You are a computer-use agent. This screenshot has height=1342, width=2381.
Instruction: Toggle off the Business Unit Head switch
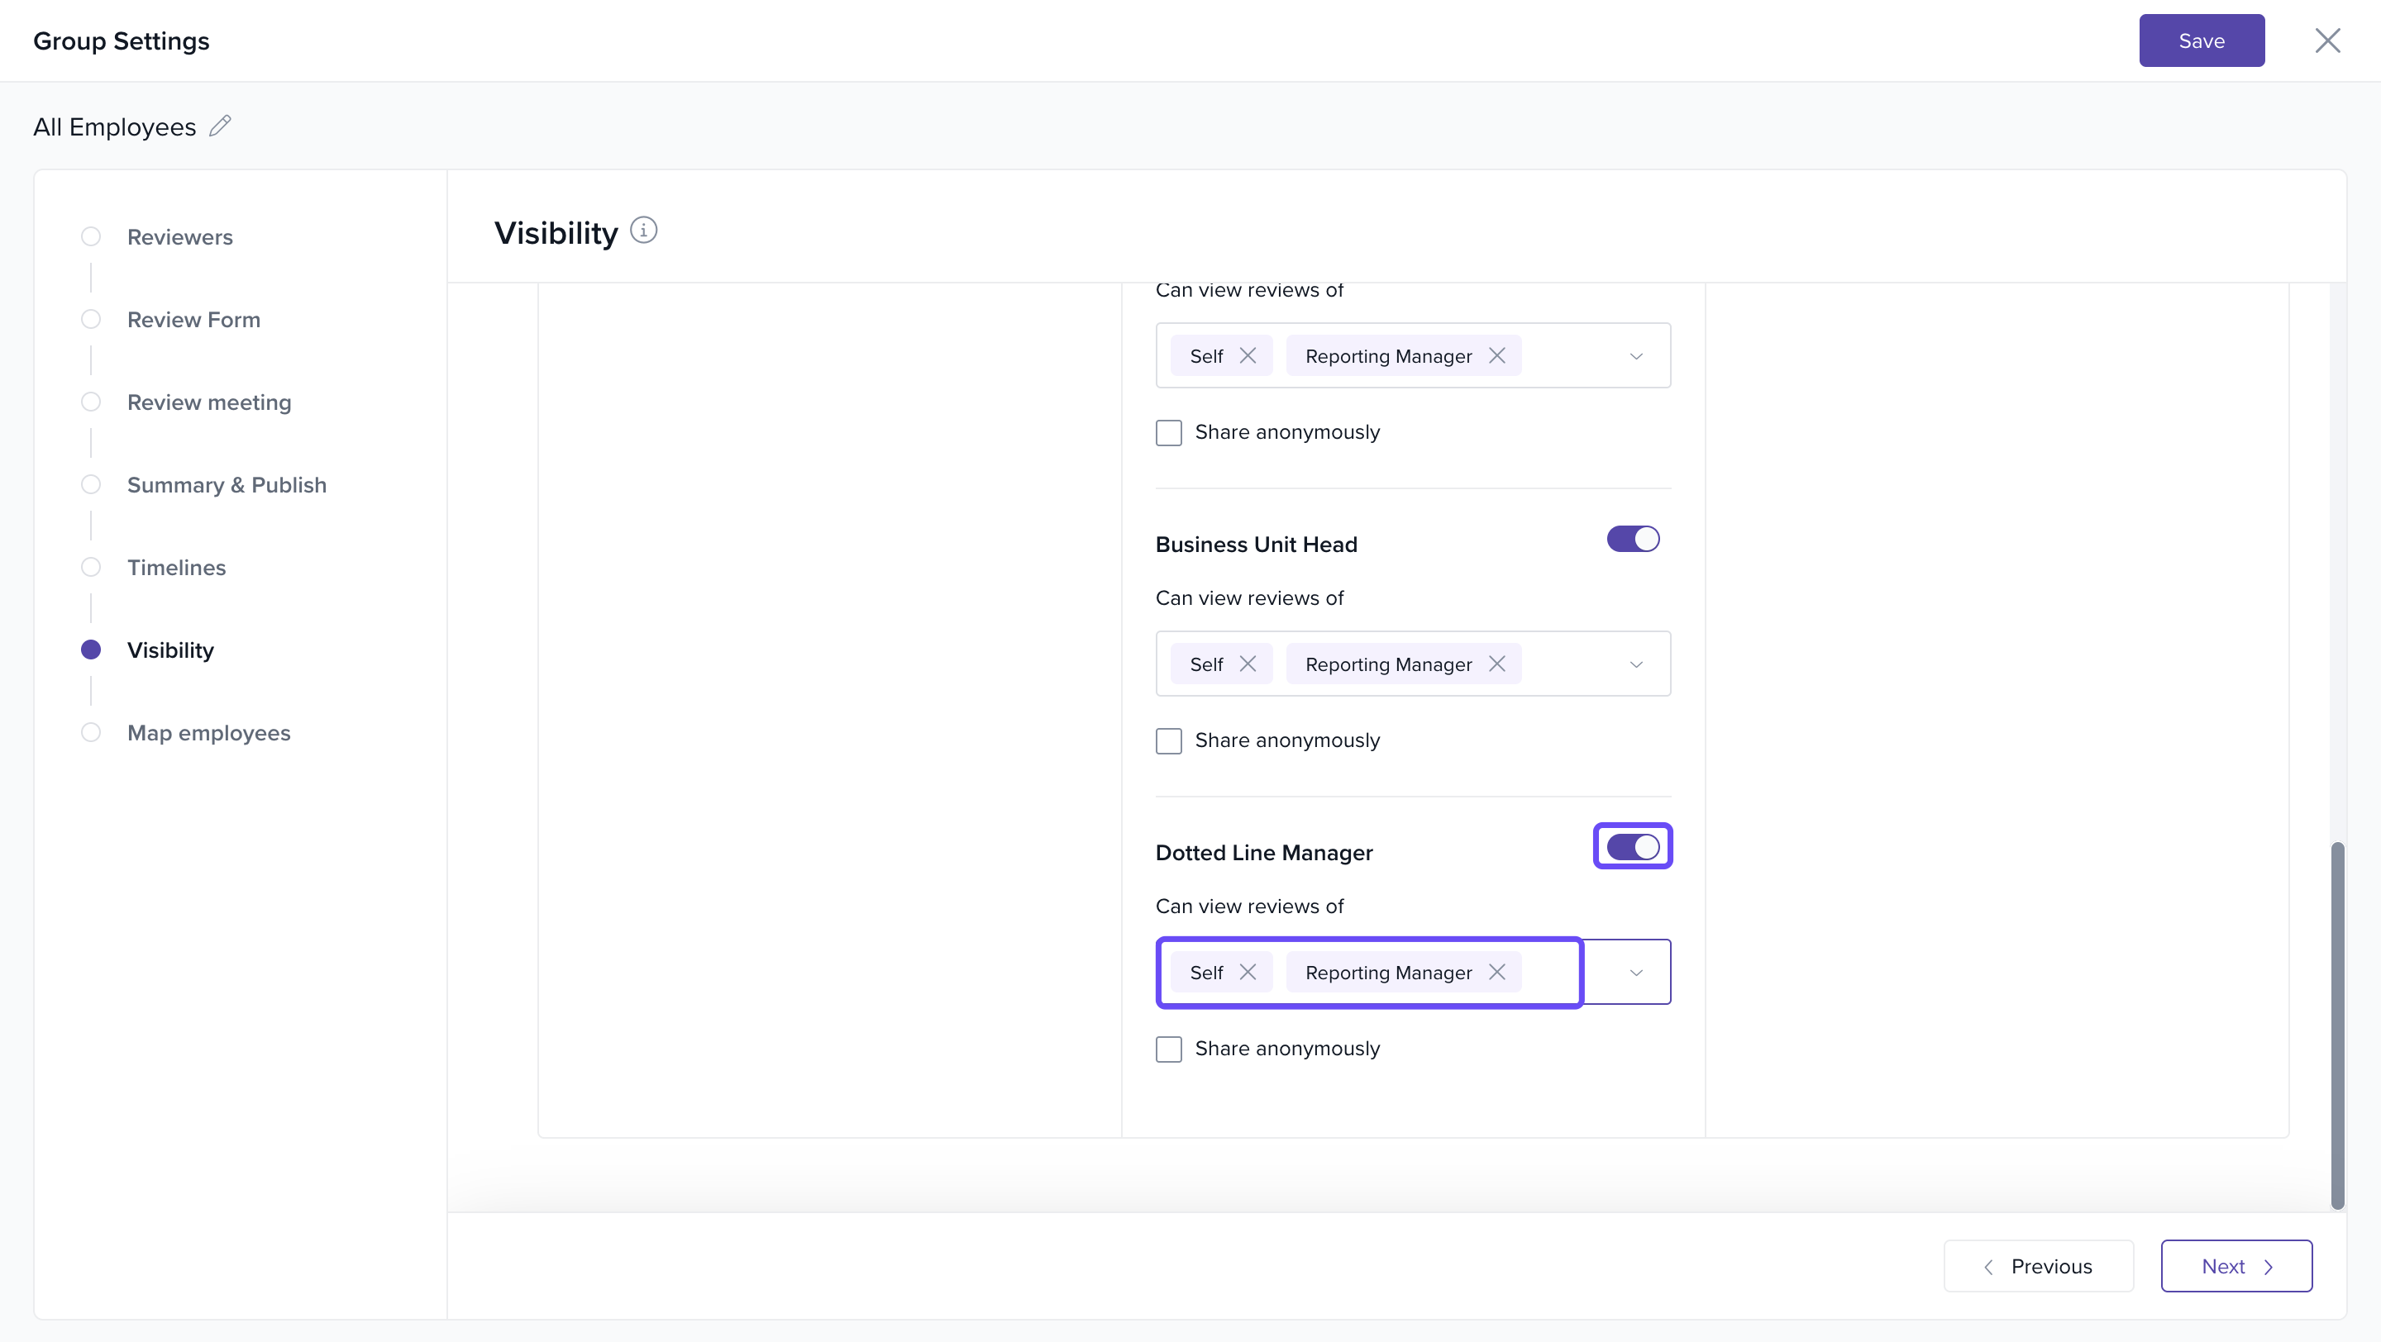click(1632, 540)
